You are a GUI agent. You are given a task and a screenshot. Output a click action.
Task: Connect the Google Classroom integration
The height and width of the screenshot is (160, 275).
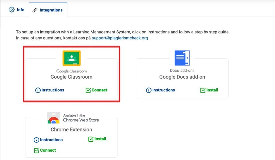[99, 90]
